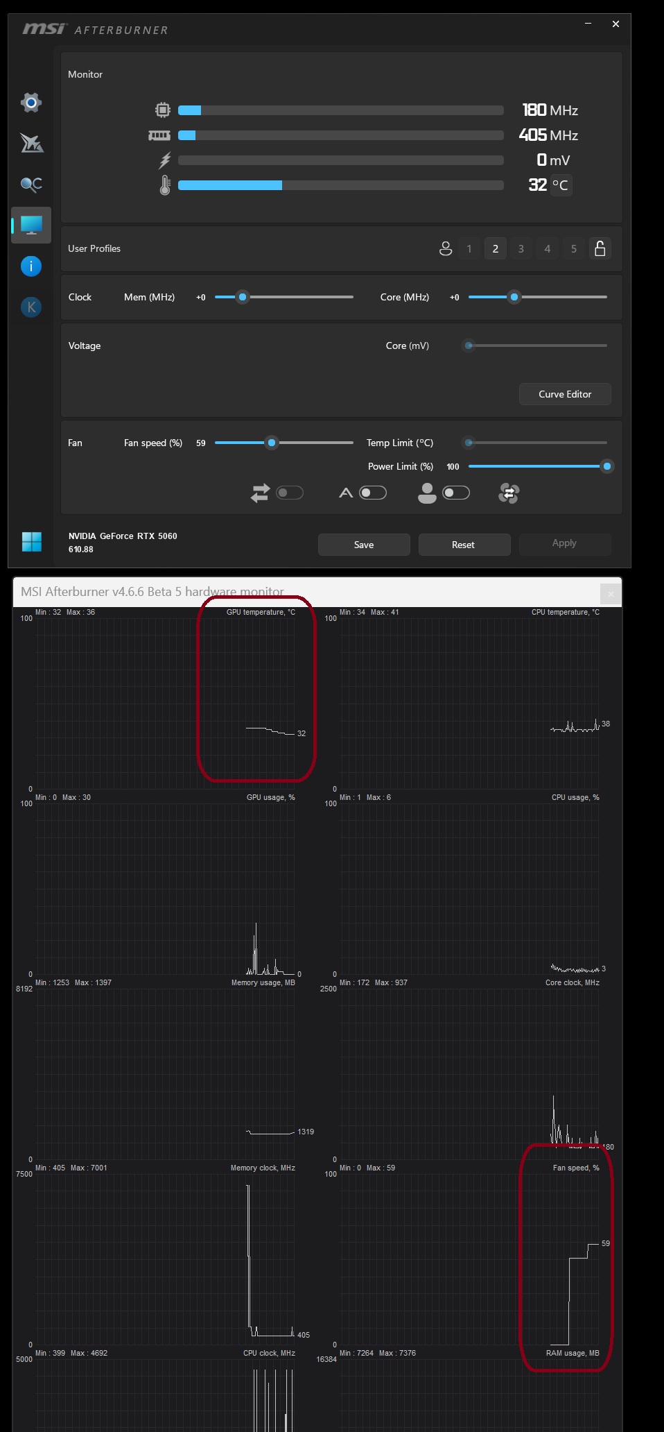The height and width of the screenshot is (1432, 664).
Task: Open the Curve Editor
Action: 565,394
